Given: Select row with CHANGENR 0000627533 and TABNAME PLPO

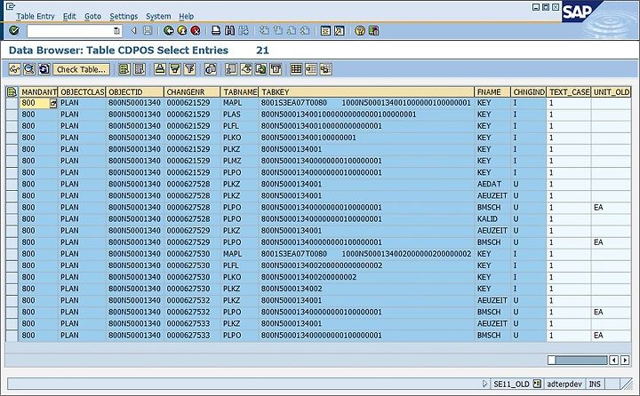Looking at the screenshot, I should pos(12,336).
